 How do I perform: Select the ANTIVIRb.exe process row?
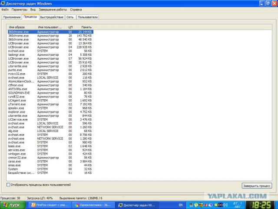click(50, 89)
